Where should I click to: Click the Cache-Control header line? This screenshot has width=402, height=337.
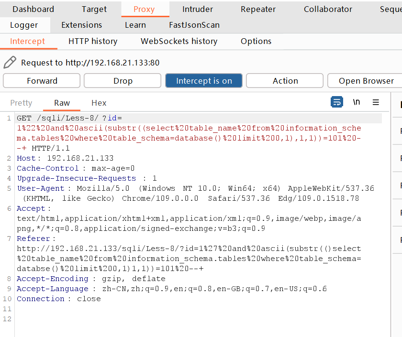coord(76,168)
